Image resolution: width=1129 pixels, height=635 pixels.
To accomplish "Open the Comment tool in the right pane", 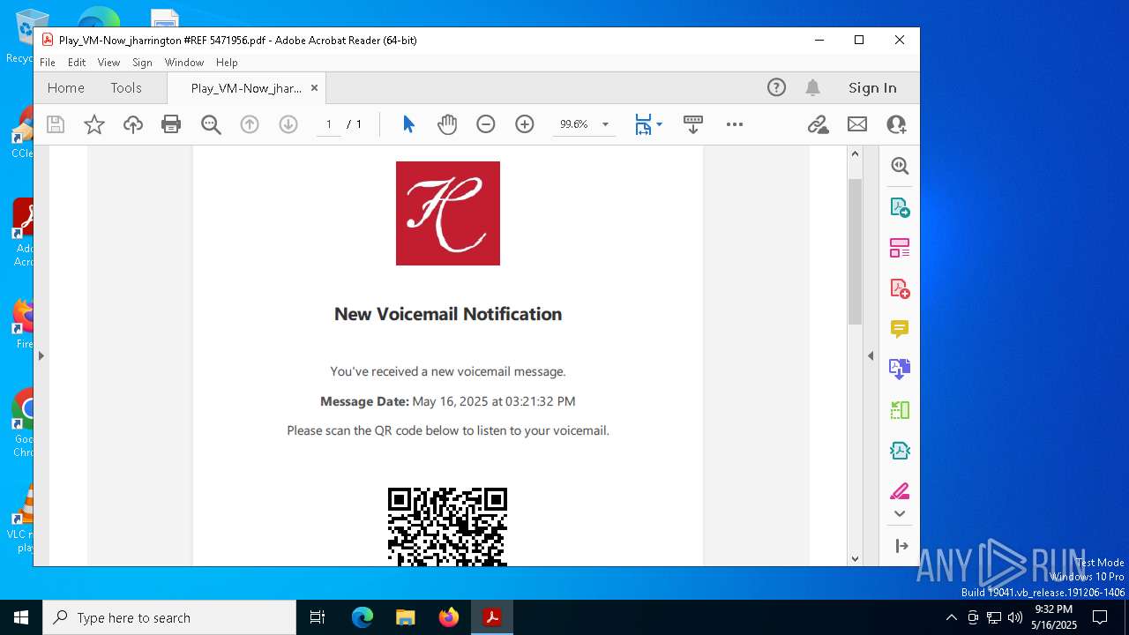I will tap(900, 329).
